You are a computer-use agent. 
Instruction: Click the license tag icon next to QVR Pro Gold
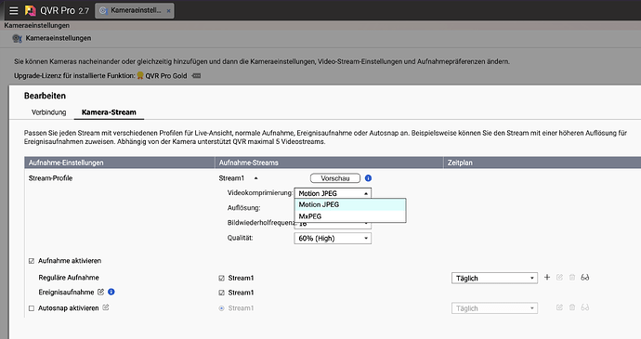pos(196,75)
